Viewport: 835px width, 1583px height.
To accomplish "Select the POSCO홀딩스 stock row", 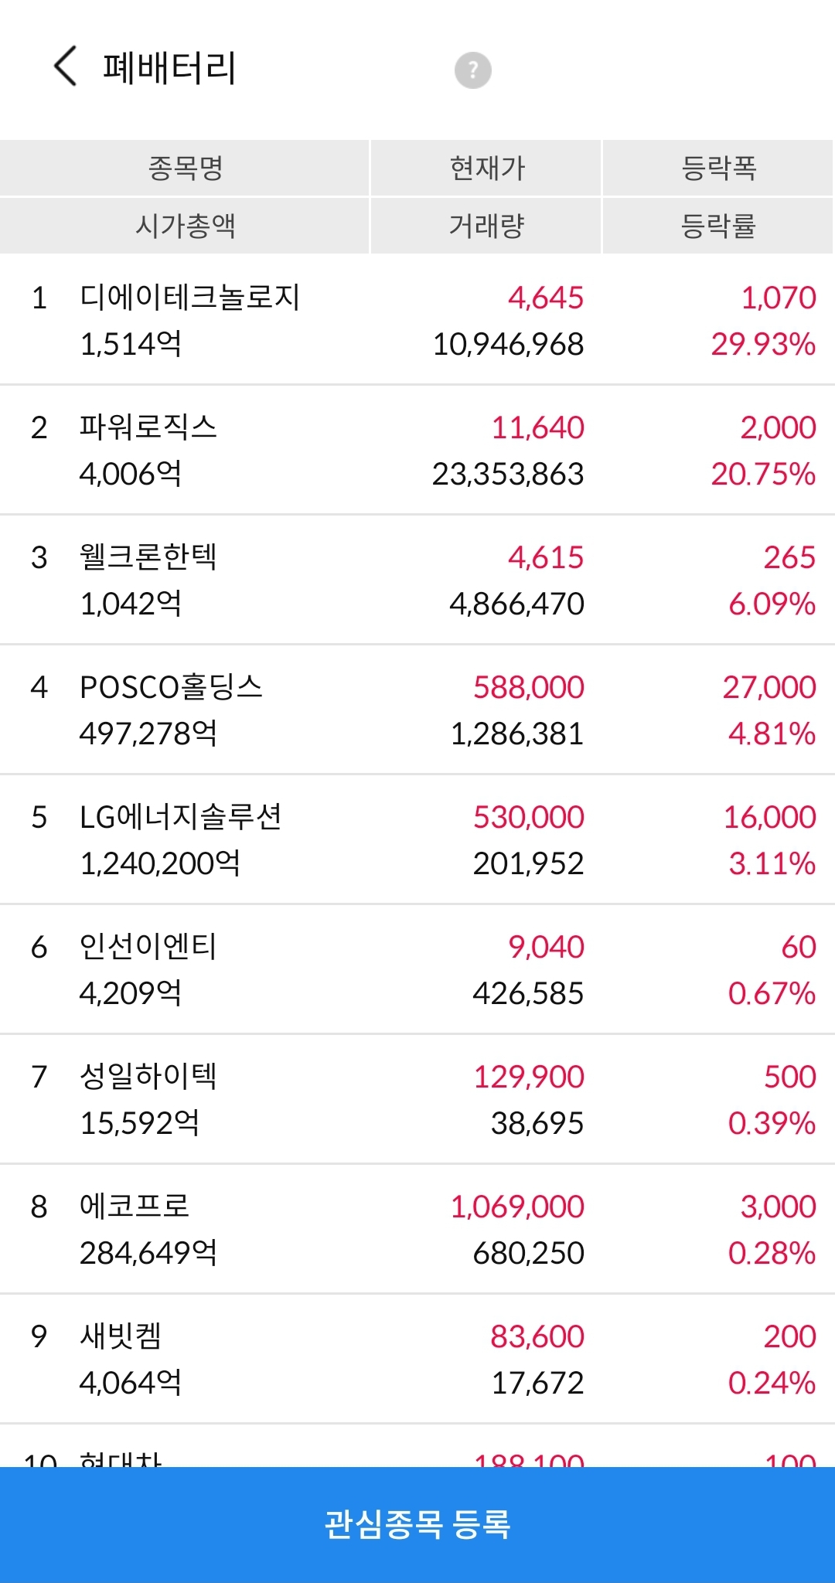I will (417, 710).
